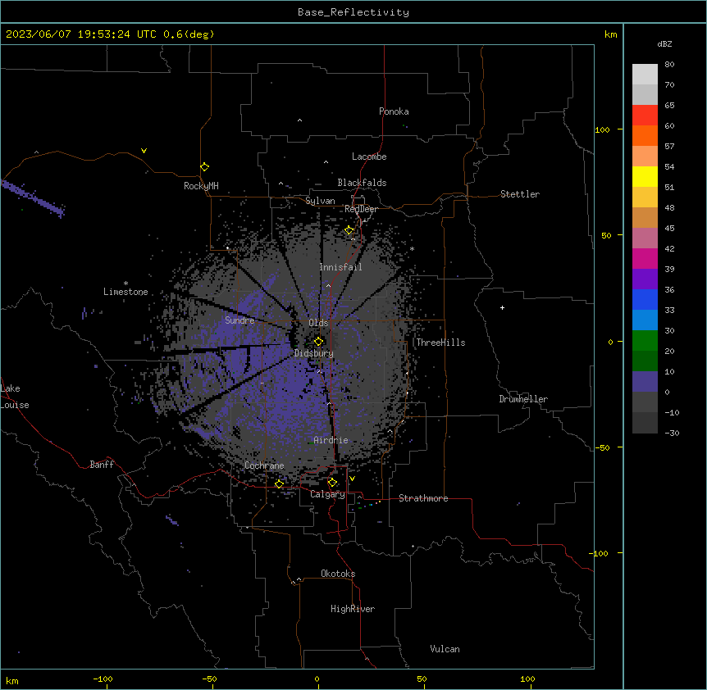Image resolution: width=707 pixels, height=690 pixels.
Task: Click the asterisk marker above Limestone
Action: (x=125, y=284)
